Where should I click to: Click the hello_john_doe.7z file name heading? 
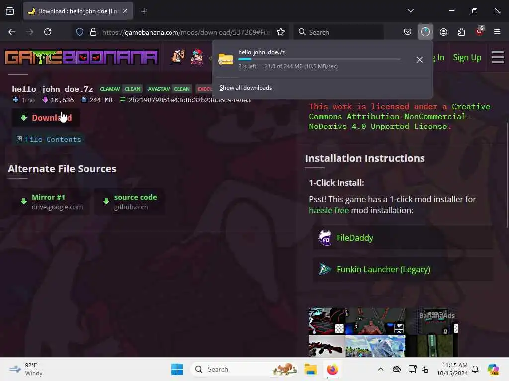[x=53, y=89]
